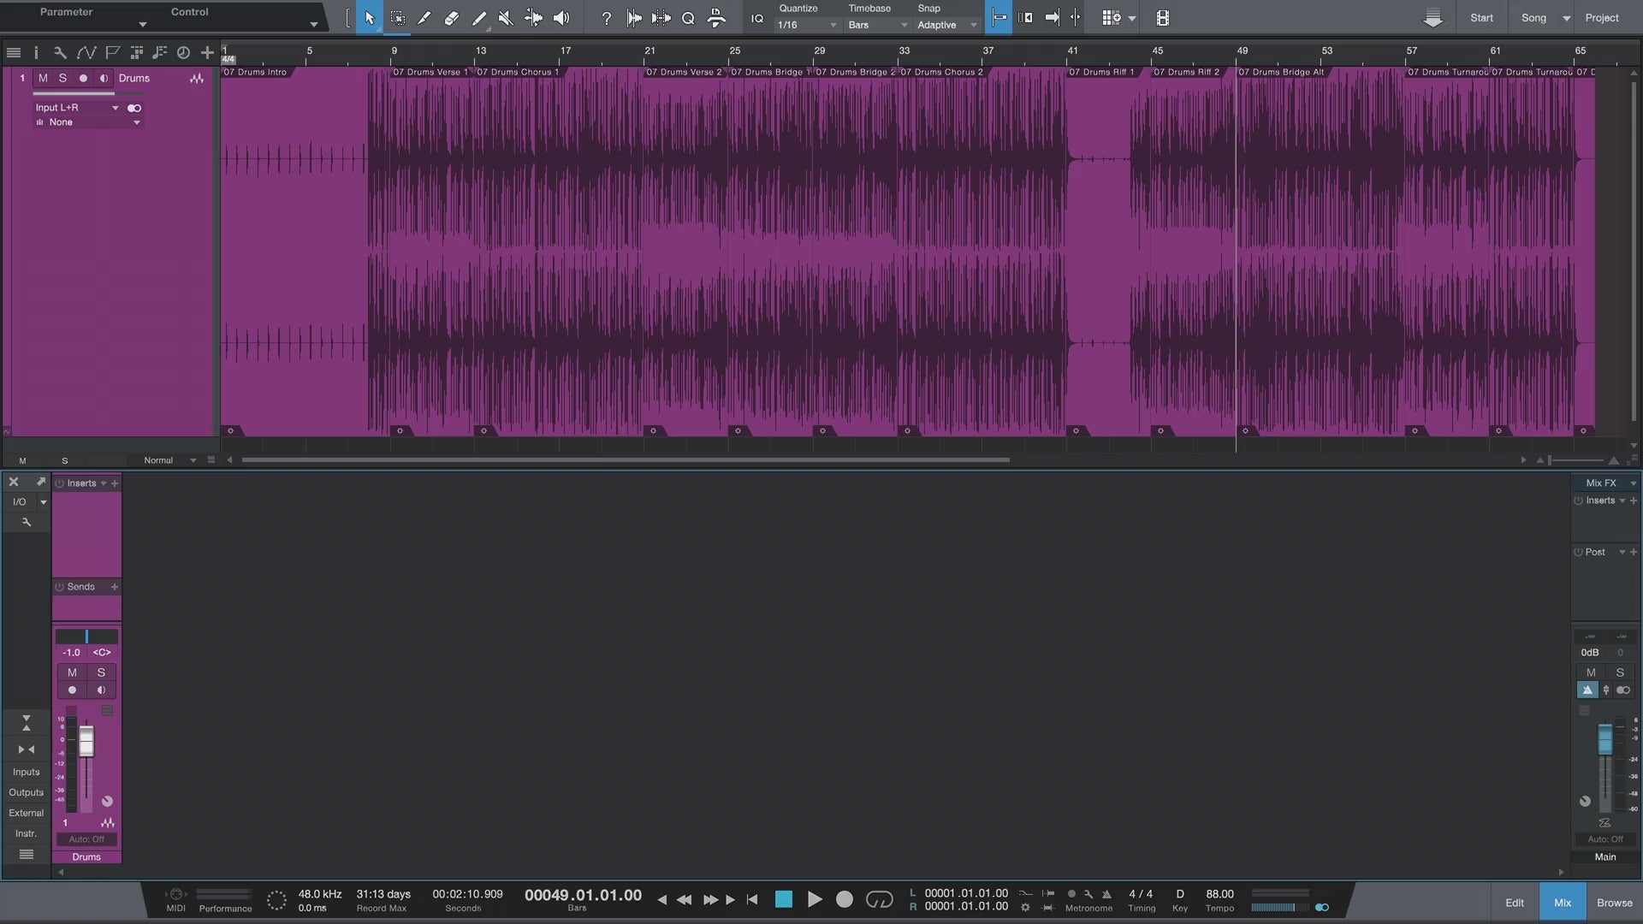Screen dimensions: 1643x924
Task: Add a send with Sends plus button
Action: 114,587
